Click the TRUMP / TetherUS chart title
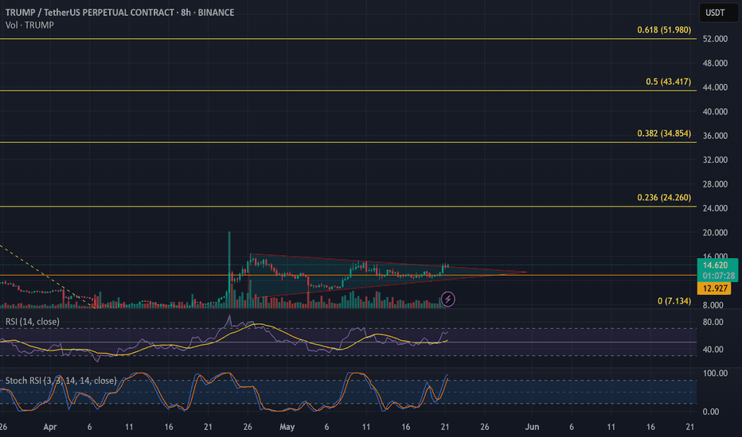Screen dimensions: 742x437 119,12
